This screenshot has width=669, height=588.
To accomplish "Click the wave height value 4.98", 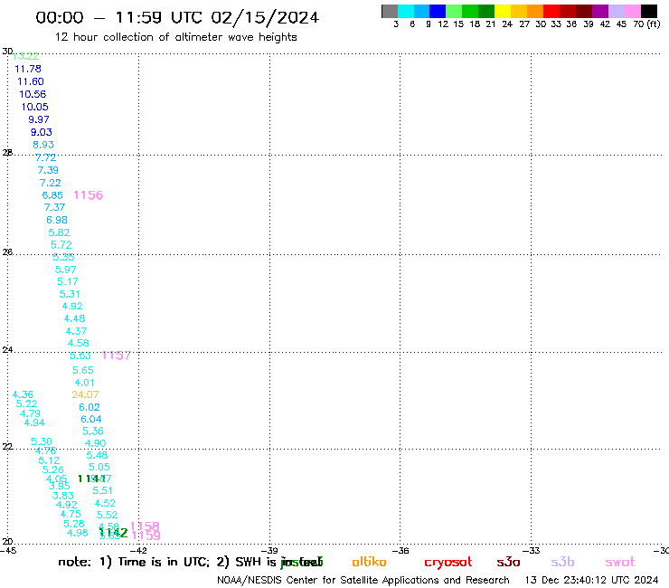I will point(77,533).
